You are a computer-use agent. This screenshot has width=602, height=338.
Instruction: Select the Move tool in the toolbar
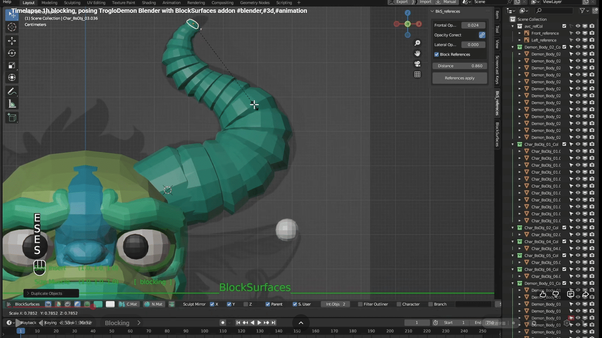(12, 41)
